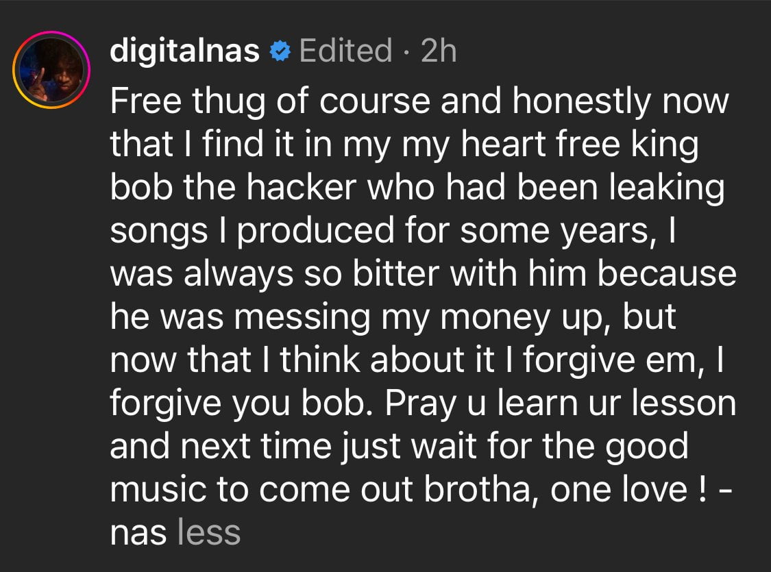Open the digitalnas username link
The width and height of the screenshot is (771, 572).
pyautogui.click(x=185, y=51)
